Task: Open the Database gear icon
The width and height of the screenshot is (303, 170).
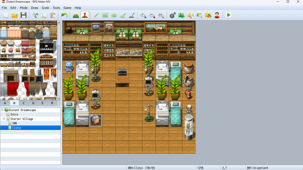Action: click(x=172, y=15)
